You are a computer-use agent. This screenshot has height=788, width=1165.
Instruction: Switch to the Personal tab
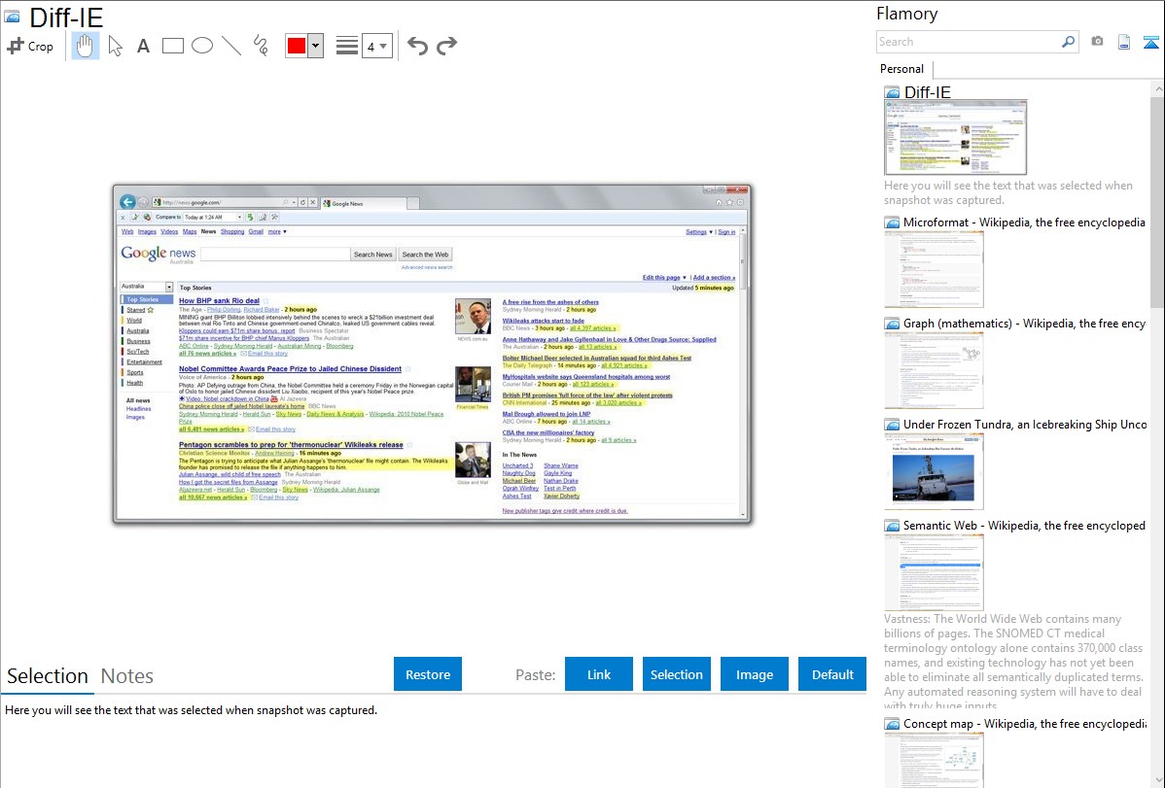901,69
